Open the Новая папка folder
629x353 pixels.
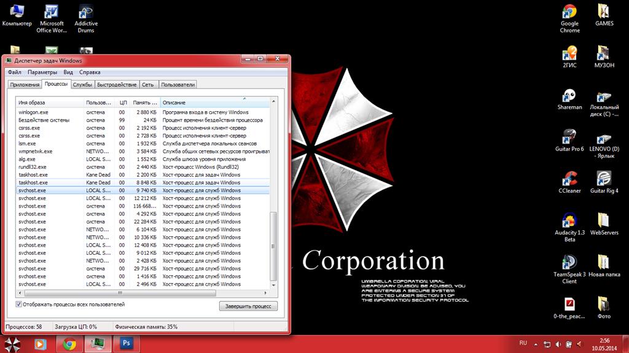pos(604,266)
